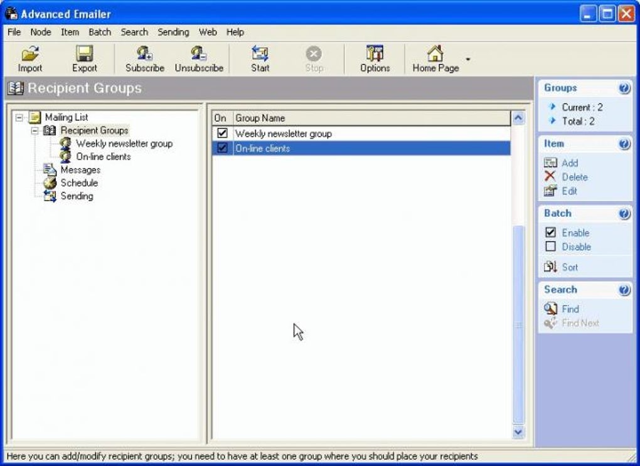Click the Schedule clock icon
The image size is (640, 466).
(50, 183)
